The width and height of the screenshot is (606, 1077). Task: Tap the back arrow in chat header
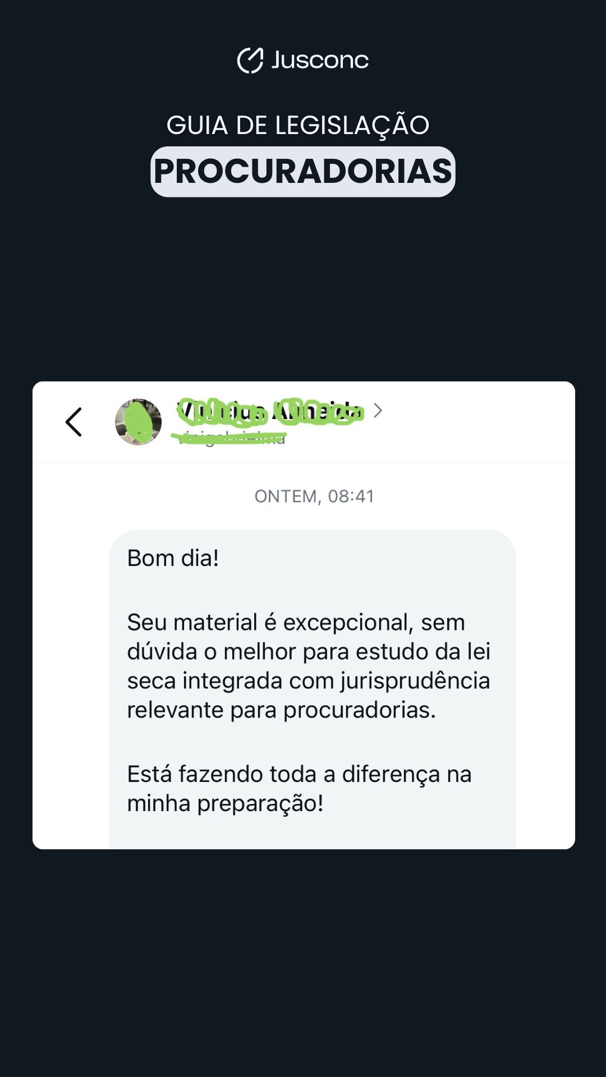[x=74, y=422]
